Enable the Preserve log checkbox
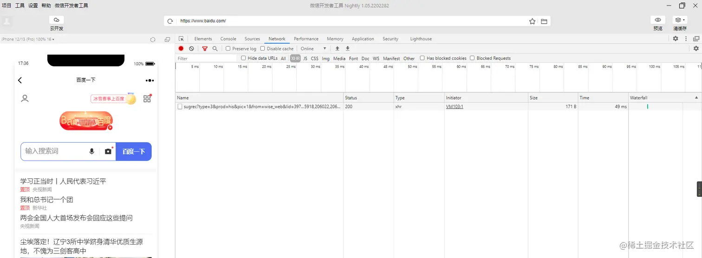 [x=228, y=49]
